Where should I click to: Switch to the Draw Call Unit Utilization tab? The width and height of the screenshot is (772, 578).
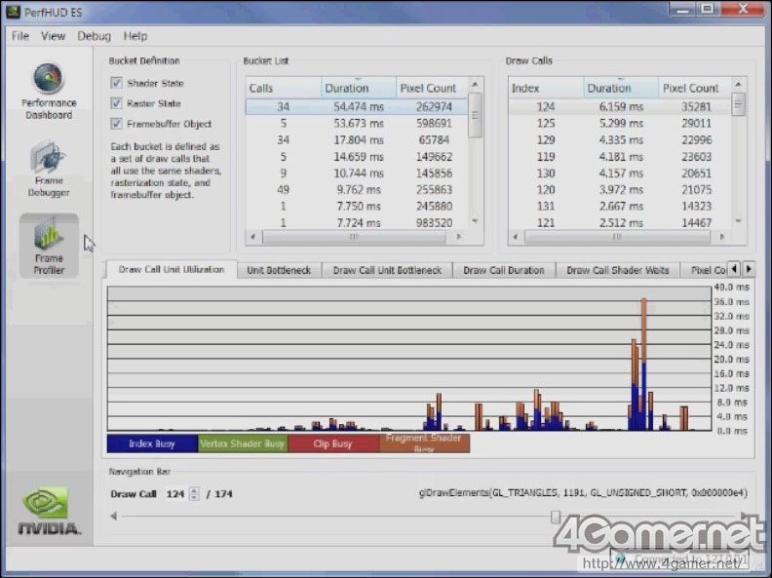(x=172, y=269)
